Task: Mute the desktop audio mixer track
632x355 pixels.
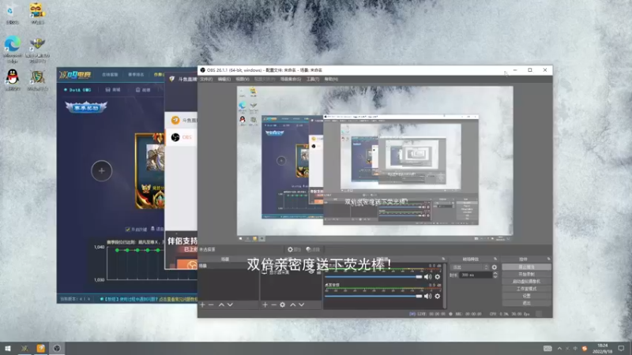Action: [427, 297]
